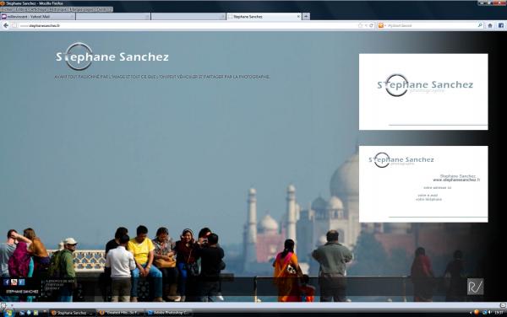Open the third blue social icon in footer
The height and width of the screenshot is (317, 507).
tap(22, 282)
